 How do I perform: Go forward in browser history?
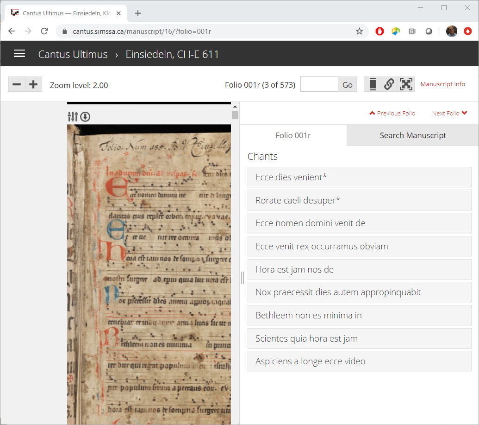28,31
